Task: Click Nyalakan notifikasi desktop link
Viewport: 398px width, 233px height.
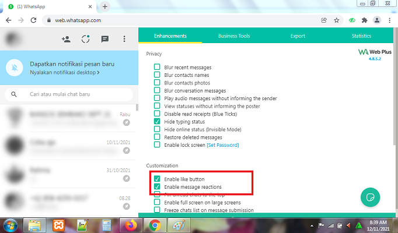Action: (64, 72)
